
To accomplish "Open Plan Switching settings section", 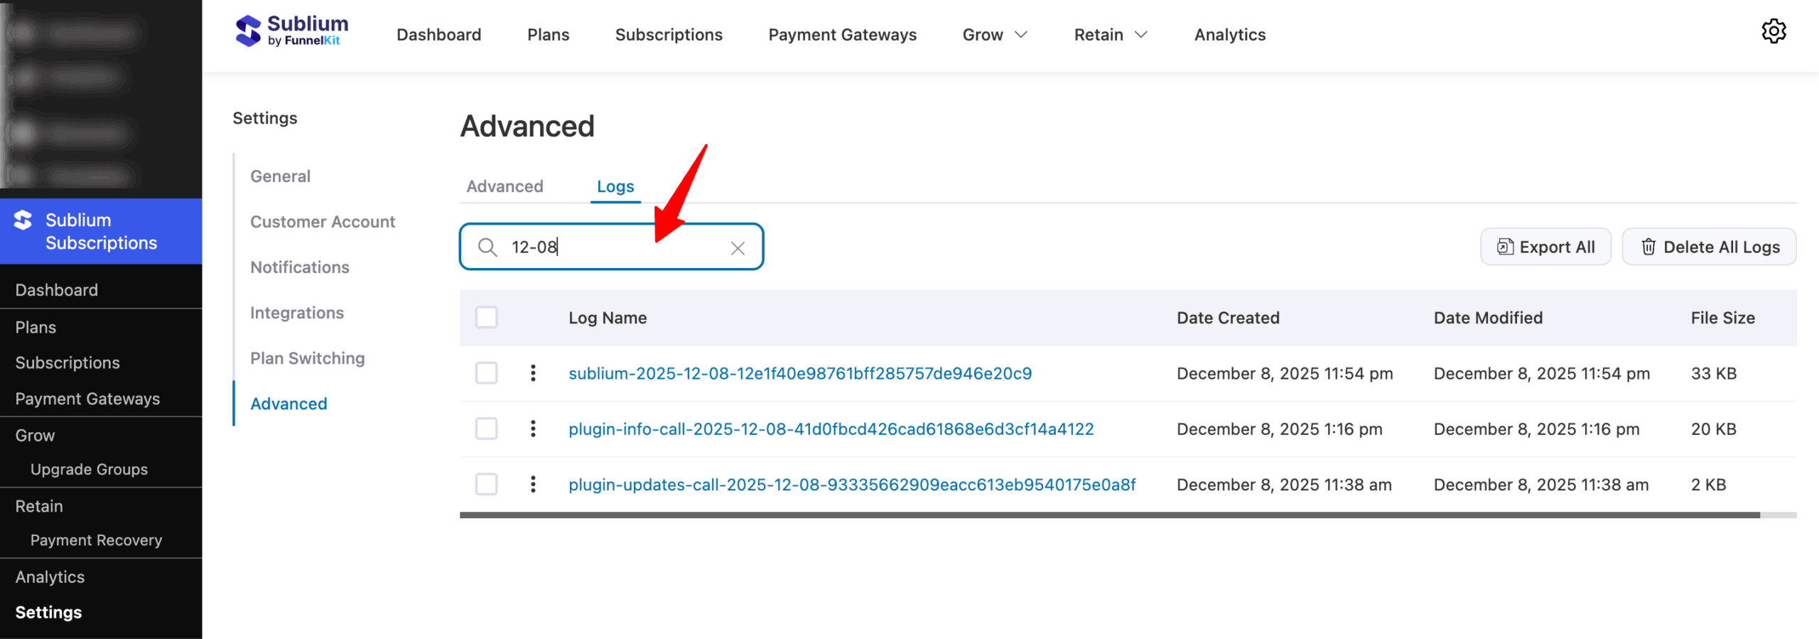I will (x=307, y=358).
